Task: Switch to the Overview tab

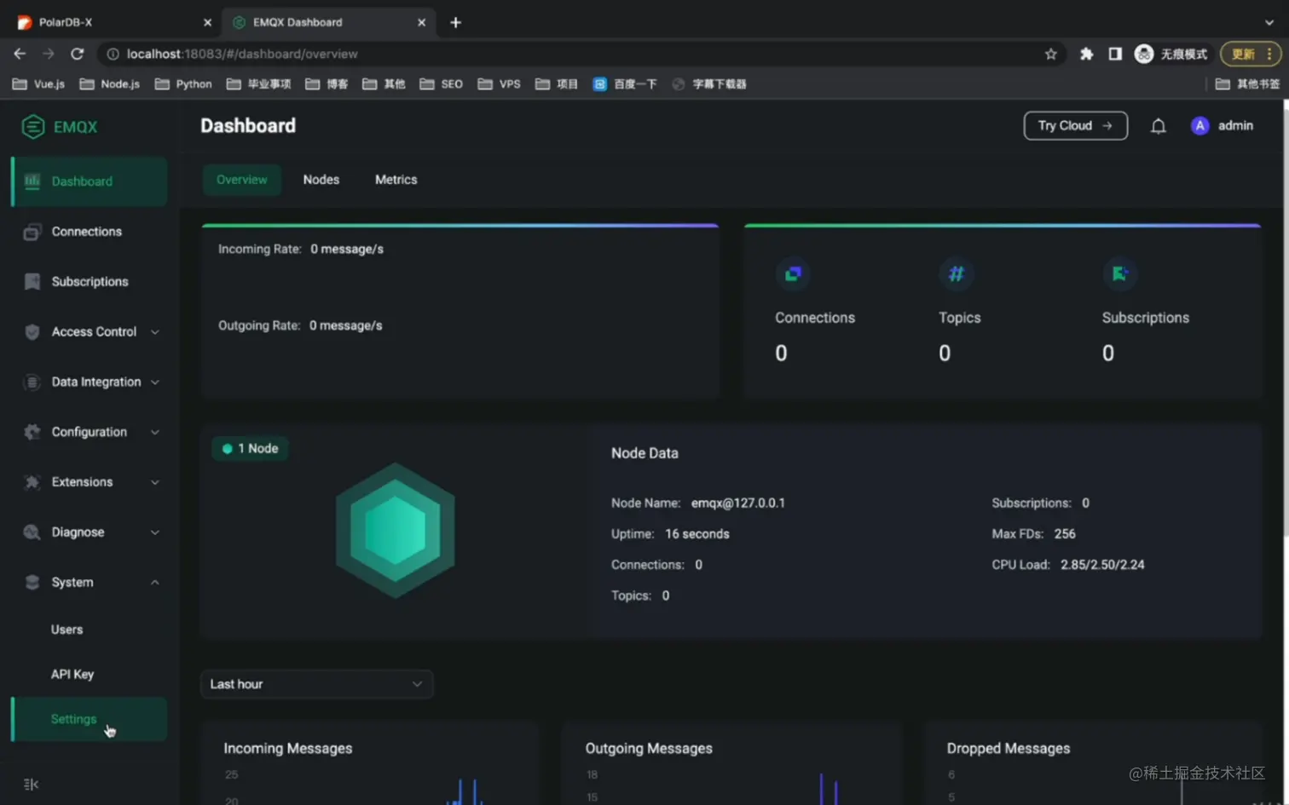Action: pyautogui.click(x=241, y=180)
